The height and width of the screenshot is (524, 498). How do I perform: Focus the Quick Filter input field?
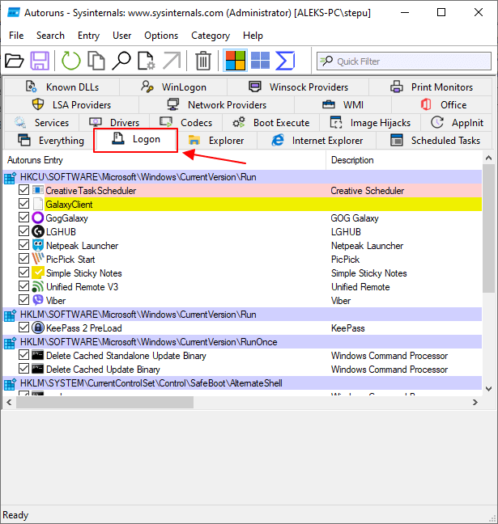(404, 61)
